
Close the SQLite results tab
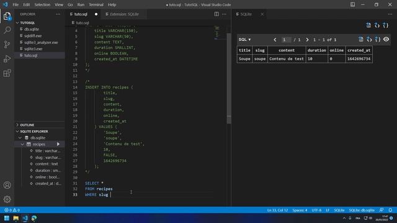262,14
